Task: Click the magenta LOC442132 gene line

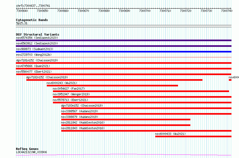Action: pyautogui.click(x=124, y=155)
